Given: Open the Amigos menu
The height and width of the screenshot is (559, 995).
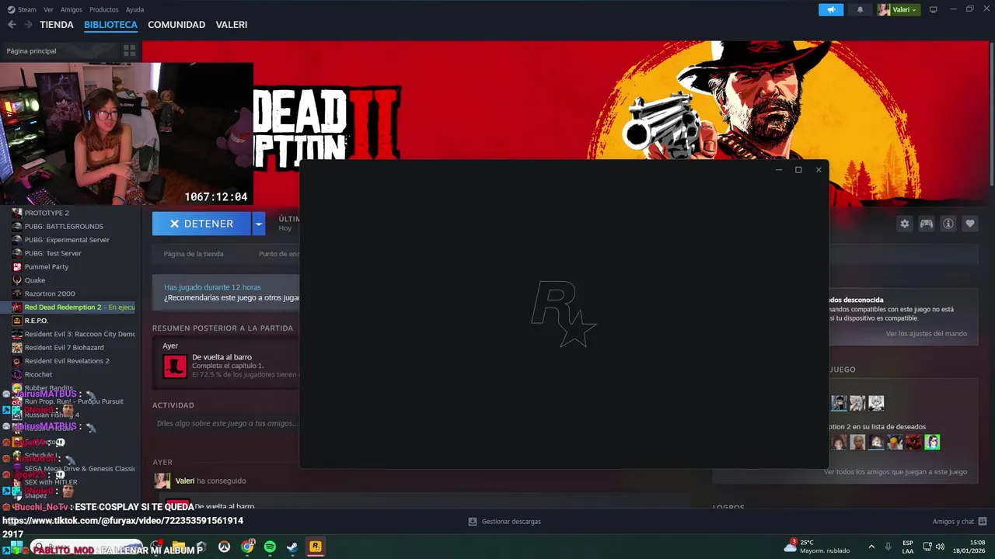Looking at the screenshot, I should point(72,9).
